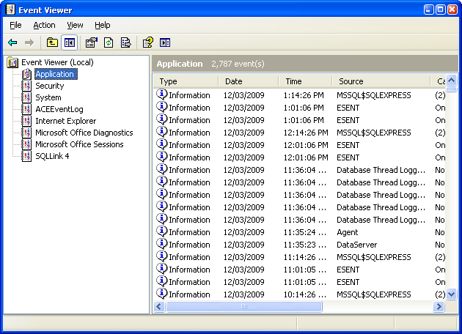This screenshot has height=334, width=462.
Task: Click the Microsoft Office Sessions log icon
Action: [26, 144]
